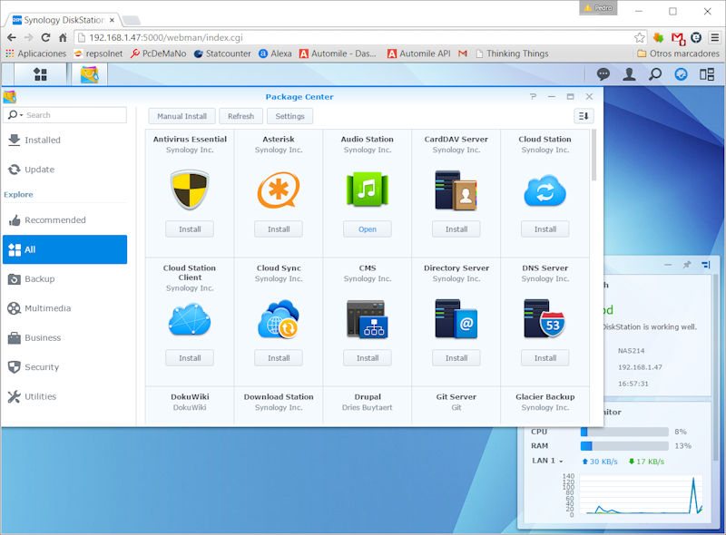Click the Asterisk package icon
This screenshot has height=535, width=726.
click(279, 190)
